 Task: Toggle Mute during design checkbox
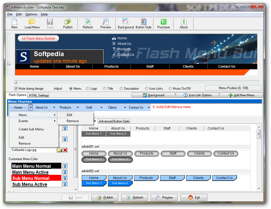click(x=16, y=89)
